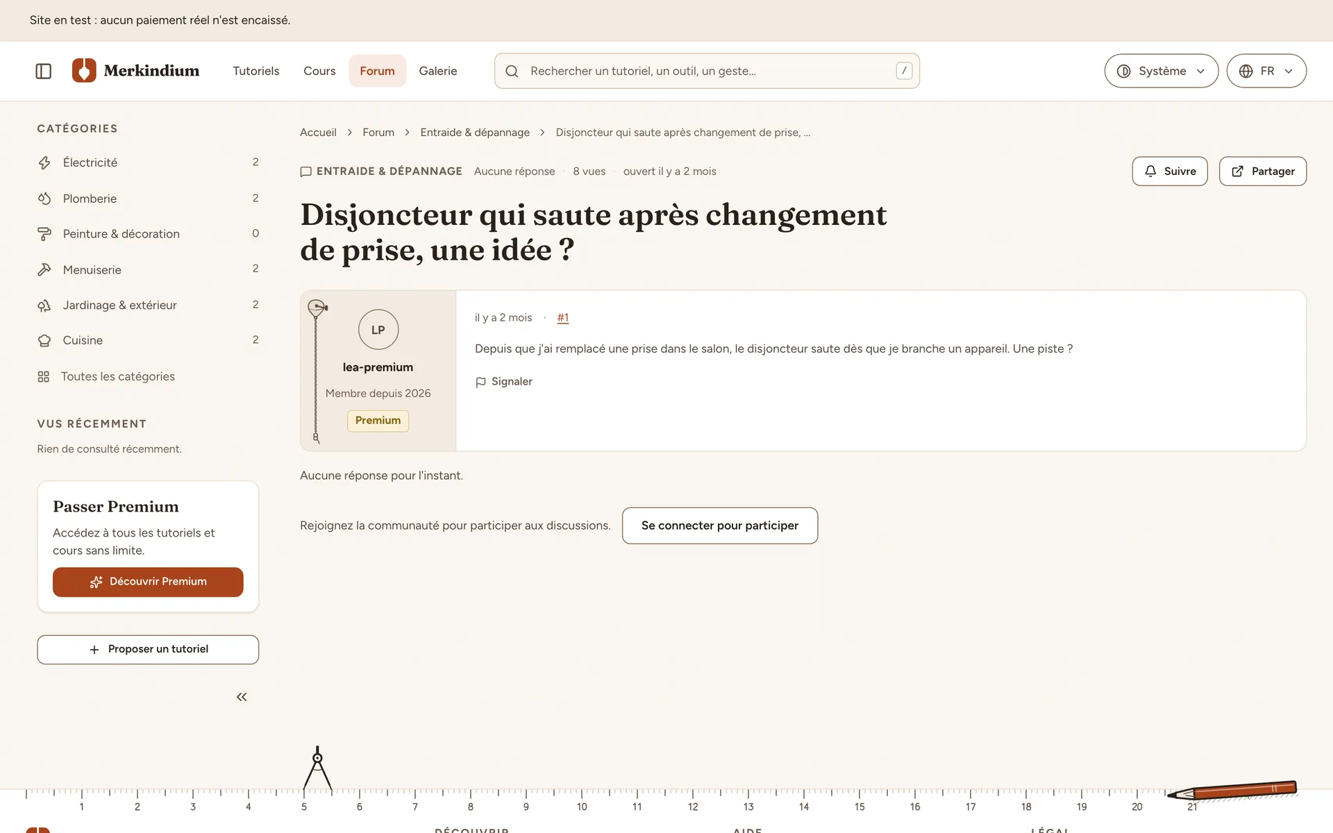This screenshot has height=833, width=1333.
Task: Click Suivre bell button
Action: click(1170, 171)
